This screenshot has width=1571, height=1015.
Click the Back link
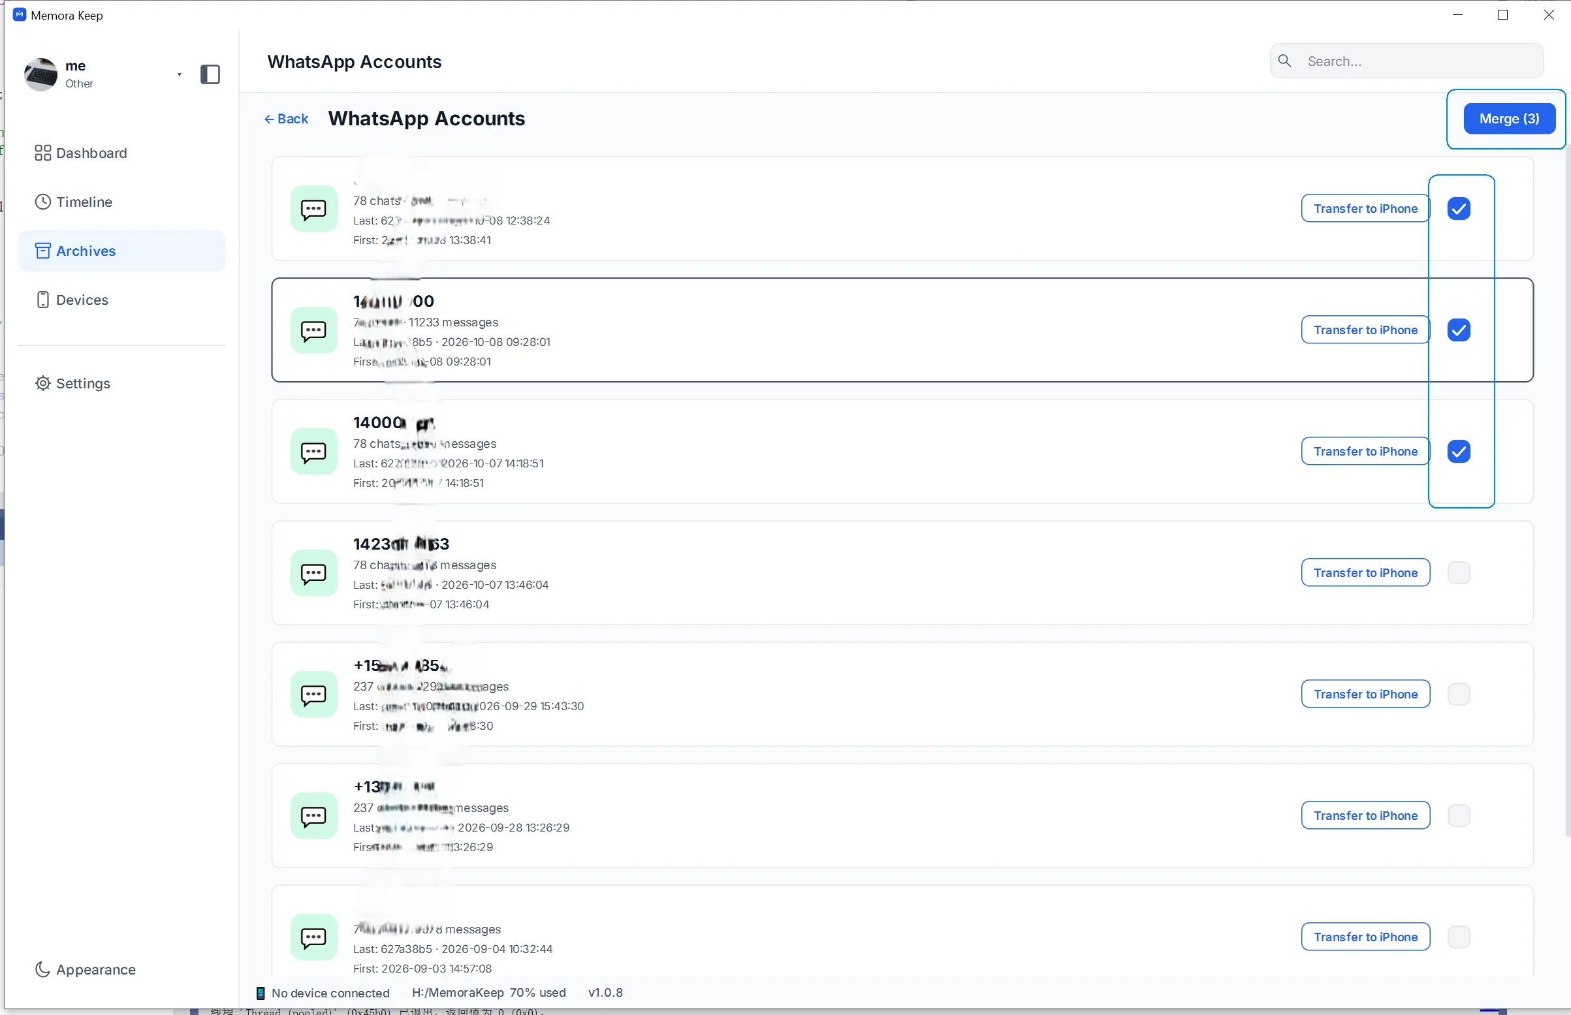286,119
